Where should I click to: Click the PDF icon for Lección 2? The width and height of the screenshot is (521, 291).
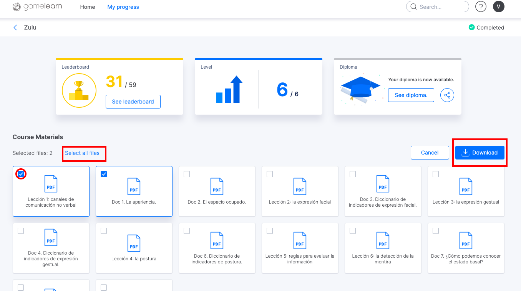point(300,186)
